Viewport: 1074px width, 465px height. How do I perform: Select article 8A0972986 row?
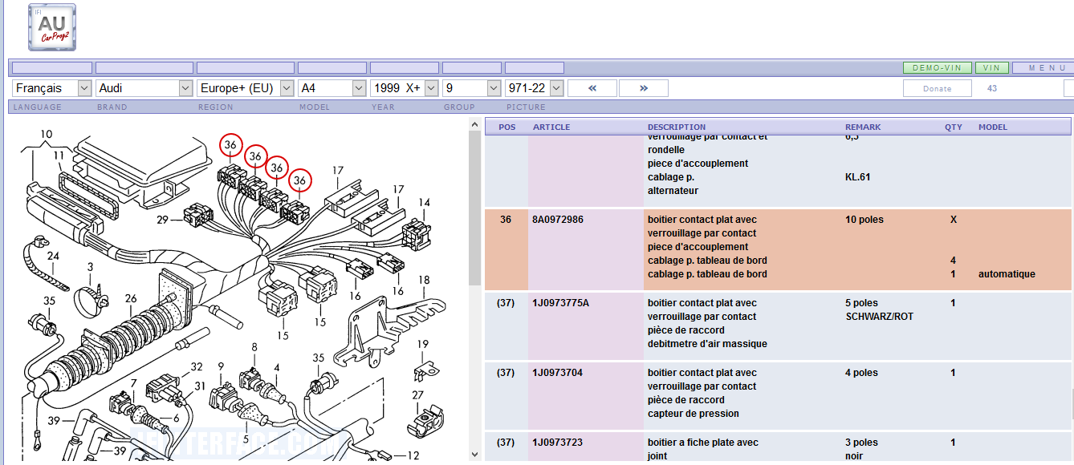point(559,220)
